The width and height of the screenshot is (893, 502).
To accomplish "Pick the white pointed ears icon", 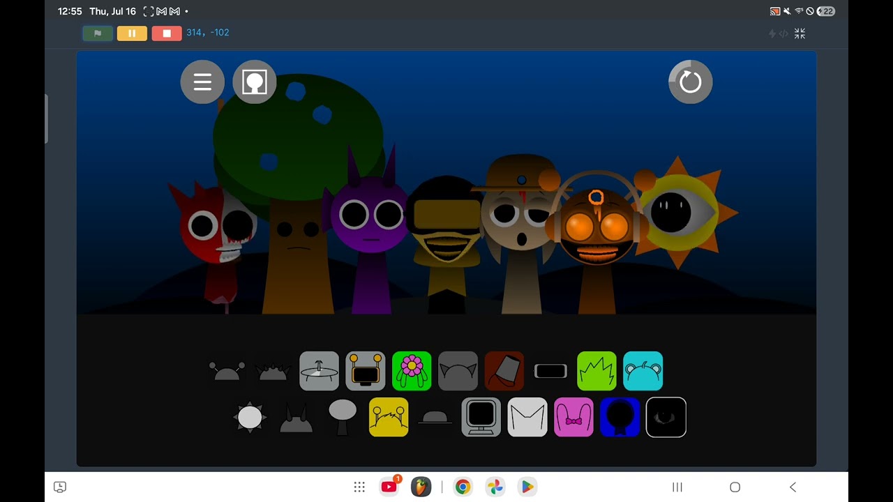I will tap(527, 417).
